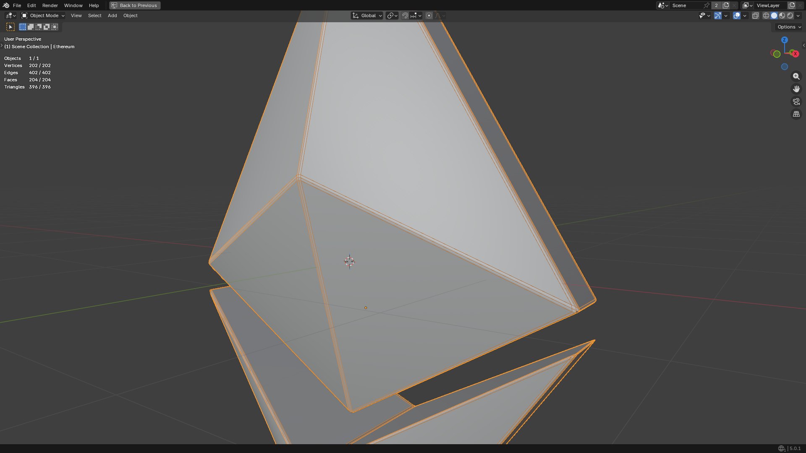Click Back to Previous button
Viewport: 806px width, 453px height.
pos(135,5)
